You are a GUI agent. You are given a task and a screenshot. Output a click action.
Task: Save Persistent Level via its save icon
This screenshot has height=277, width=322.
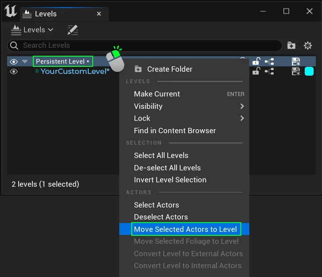tap(296, 62)
